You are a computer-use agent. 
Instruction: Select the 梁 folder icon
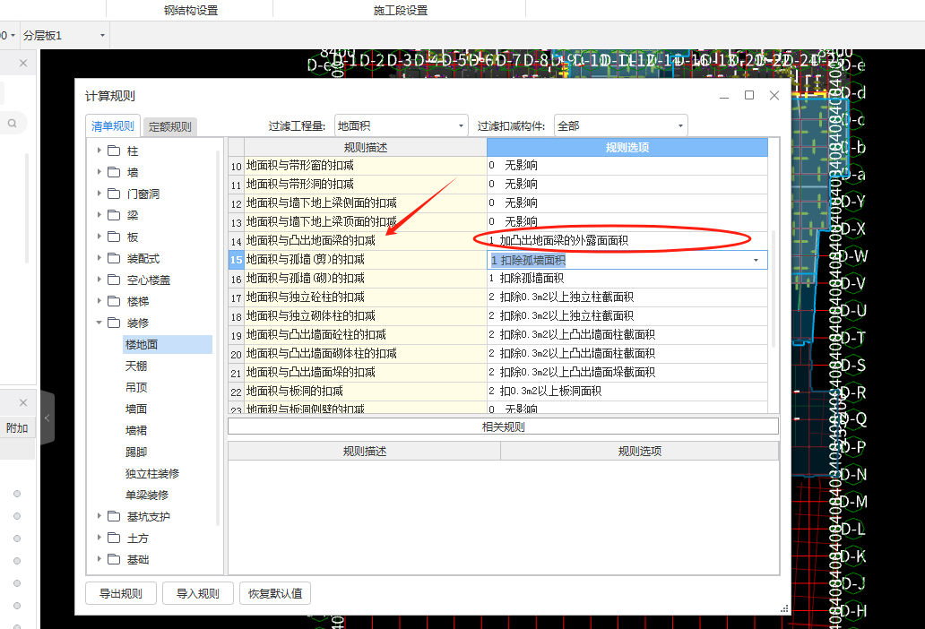(115, 215)
